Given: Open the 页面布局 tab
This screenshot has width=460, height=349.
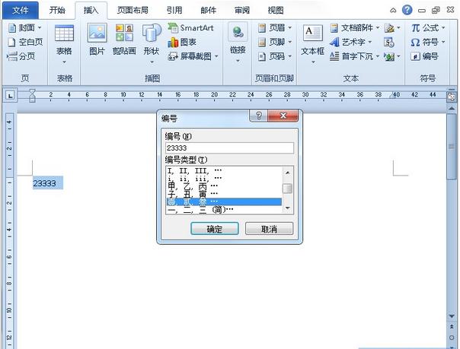Looking at the screenshot, I should [133, 10].
